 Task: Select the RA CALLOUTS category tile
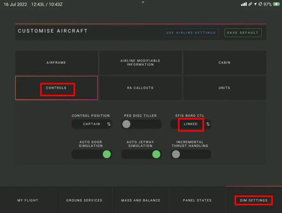tap(140, 88)
